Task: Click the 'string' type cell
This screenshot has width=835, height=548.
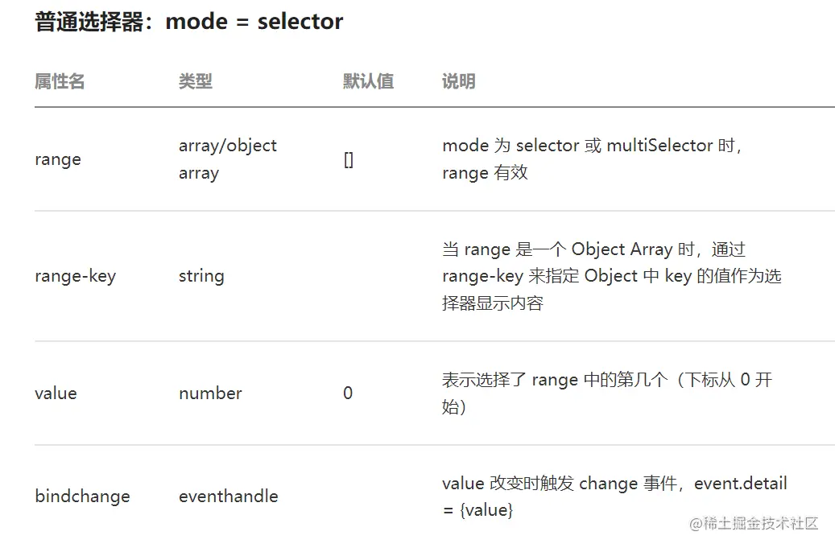Action: [201, 276]
